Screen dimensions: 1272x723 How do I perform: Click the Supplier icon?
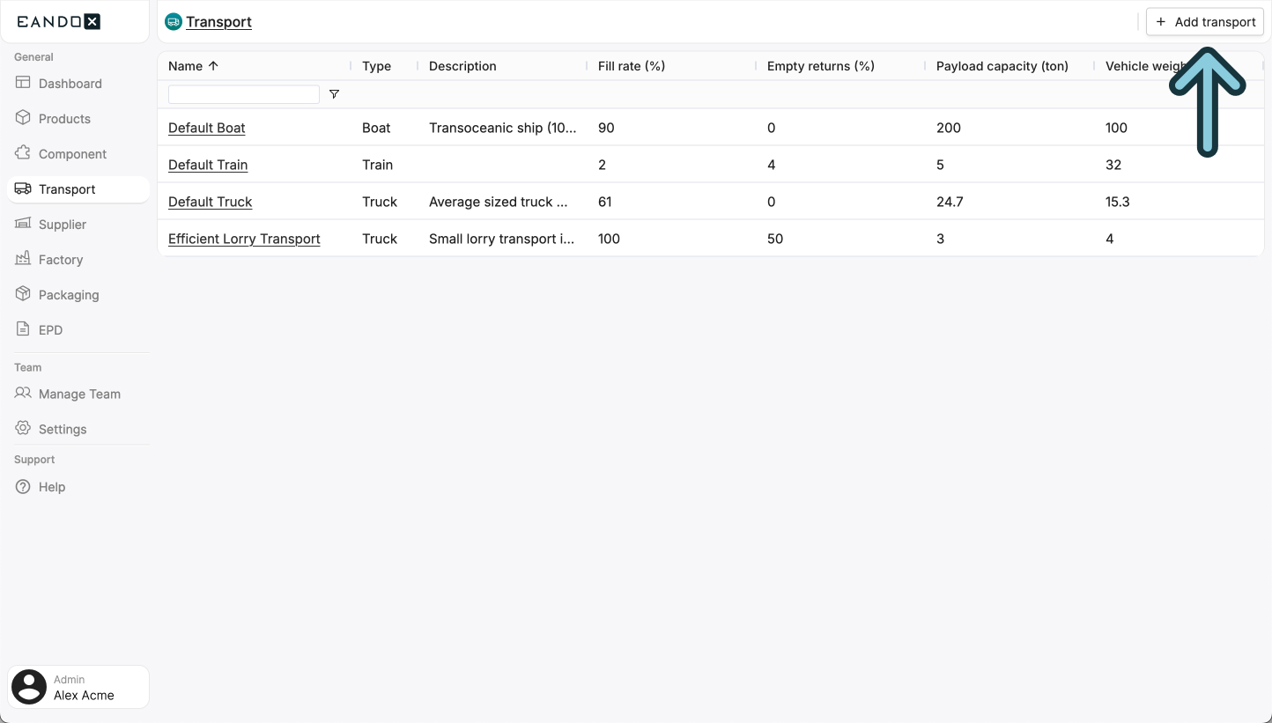point(22,224)
